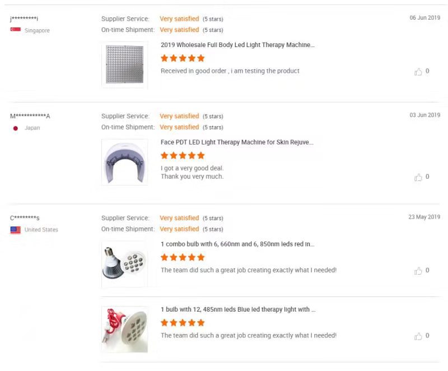Click thumbs-up on the Japan buyer's review

pyautogui.click(x=418, y=177)
